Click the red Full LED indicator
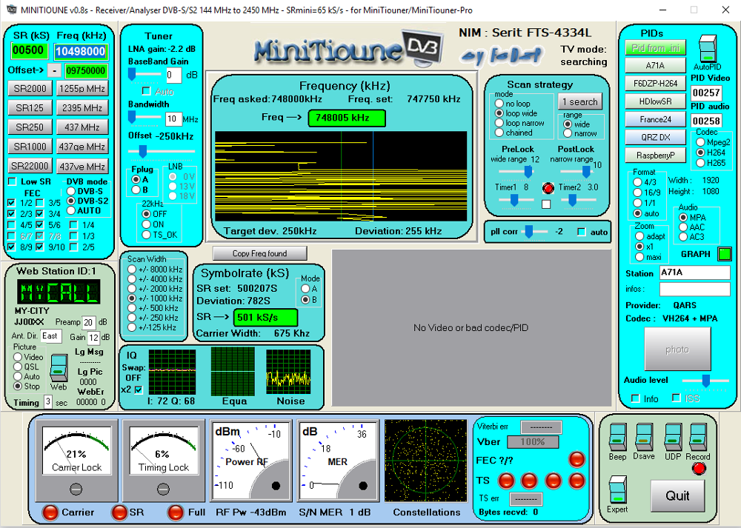The image size is (741, 528). click(x=176, y=512)
